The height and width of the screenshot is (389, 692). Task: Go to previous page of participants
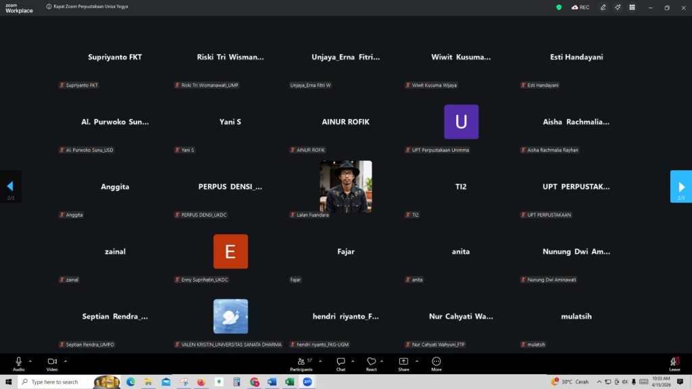[10, 186]
